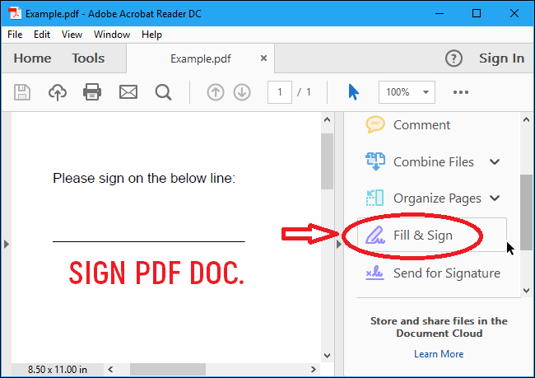The height and width of the screenshot is (378, 535).
Task: Click tools pane vertical scrollbar thumb
Action: 527,212
